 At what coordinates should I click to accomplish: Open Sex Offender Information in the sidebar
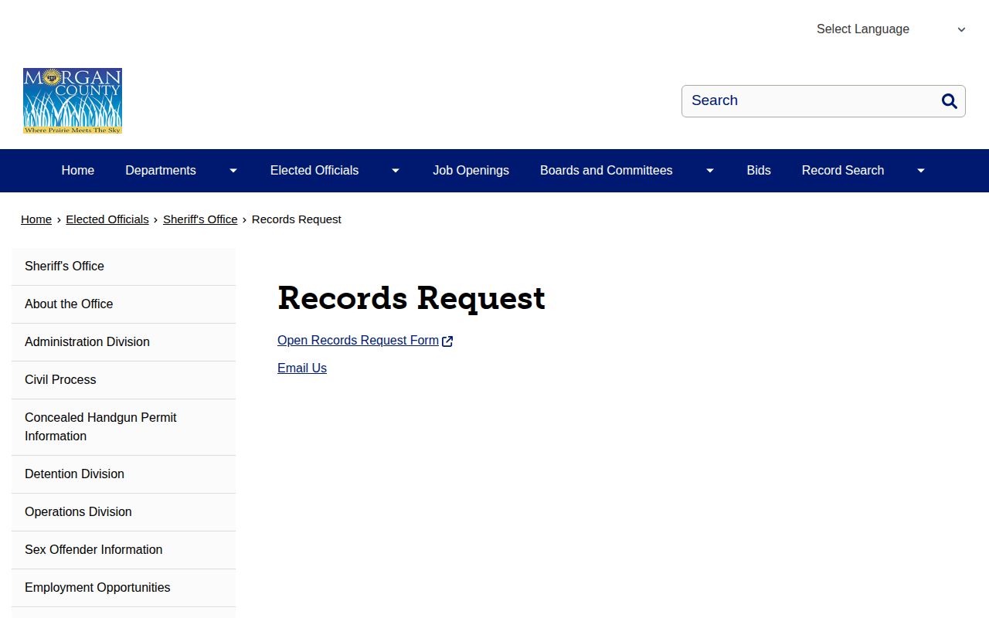[124, 550]
